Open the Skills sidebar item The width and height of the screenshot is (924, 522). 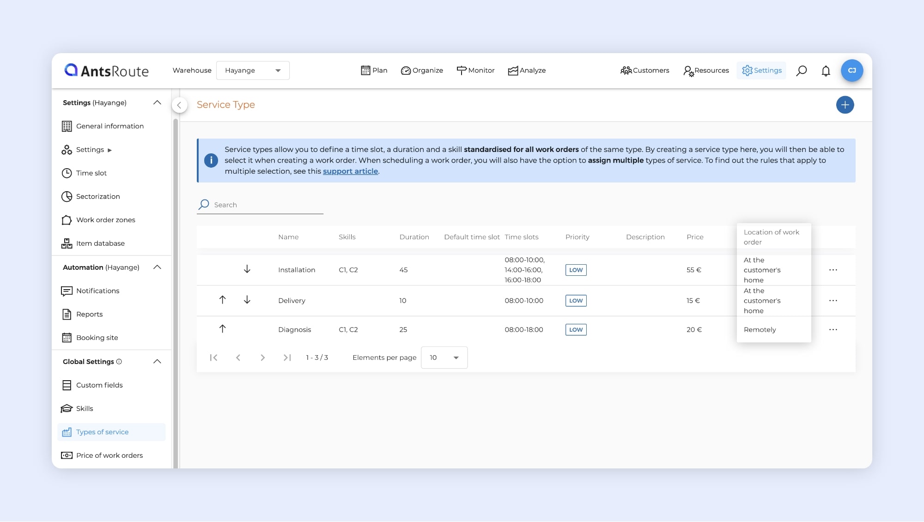coord(85,408)
